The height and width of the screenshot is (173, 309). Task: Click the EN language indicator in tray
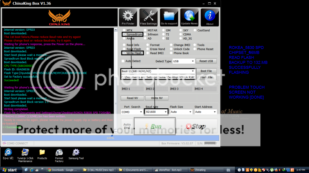point(228,170)
